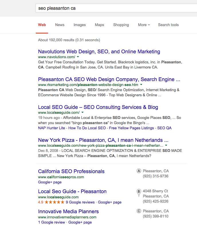197x229 pixels.
Task: Open Free Yellow Pages Listings sitelink
Action: click(131, 128)
